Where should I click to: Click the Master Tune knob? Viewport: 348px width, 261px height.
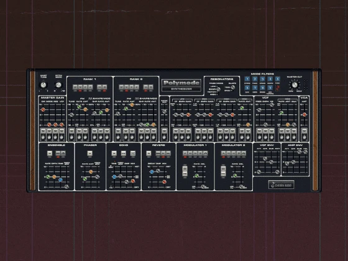point(43,85)
